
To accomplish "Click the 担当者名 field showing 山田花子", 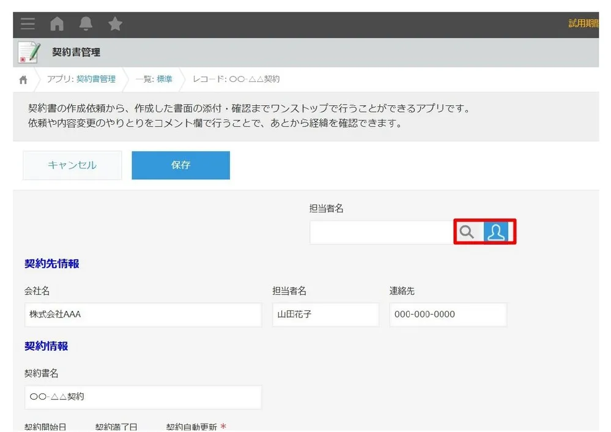I will point(325,315).
